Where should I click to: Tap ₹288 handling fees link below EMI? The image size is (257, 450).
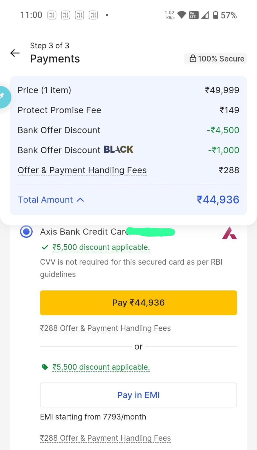point(105,438)
